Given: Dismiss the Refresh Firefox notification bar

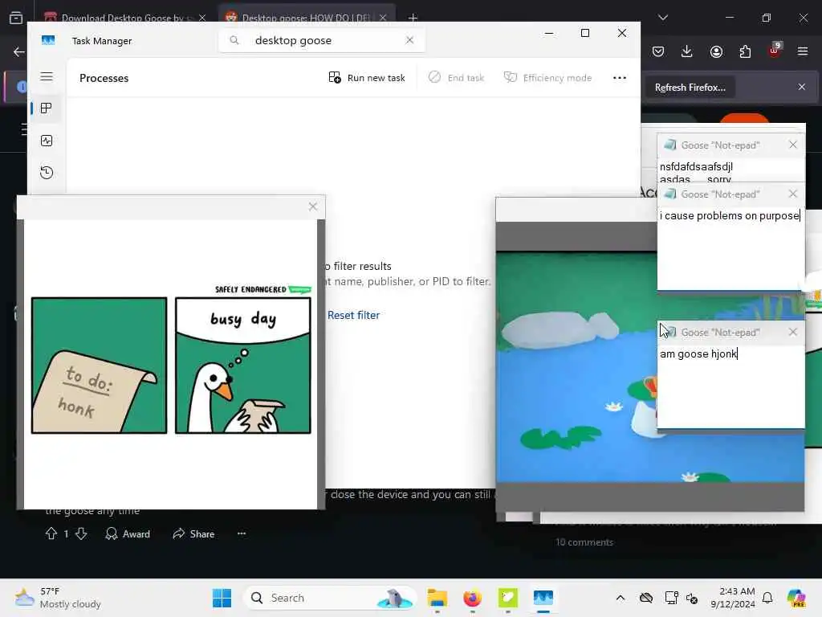Looking at the screenshot, I should 802,87.
